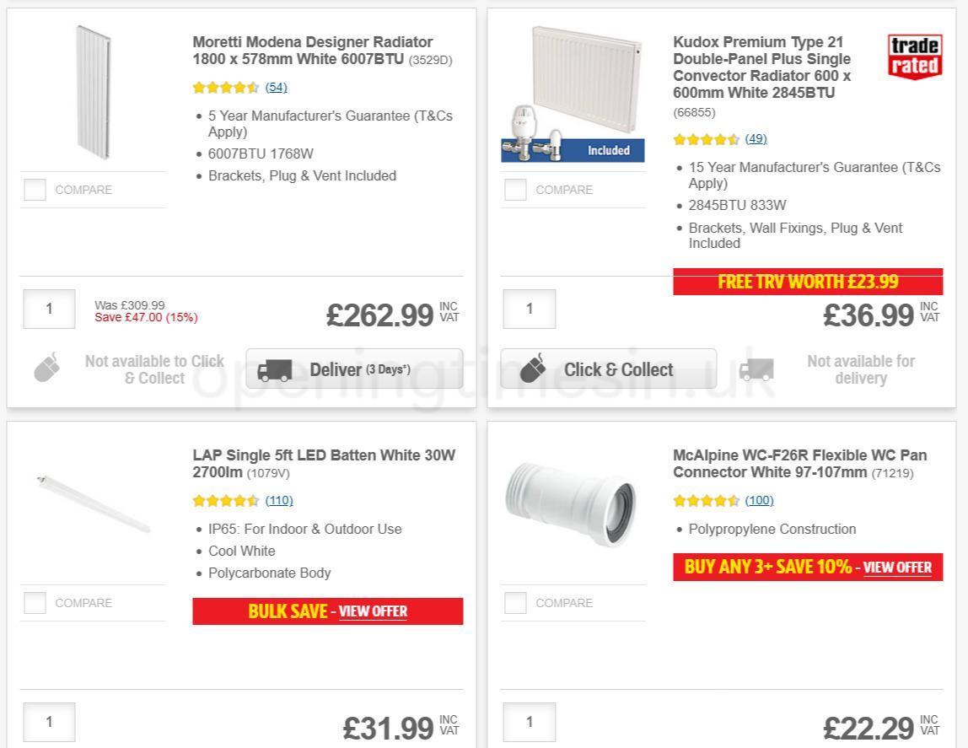Image resolution: width=968 pixels, height=748 pixels.
Task: Click the quantity box under the McAlpine connector
Action: click(529, 722)
